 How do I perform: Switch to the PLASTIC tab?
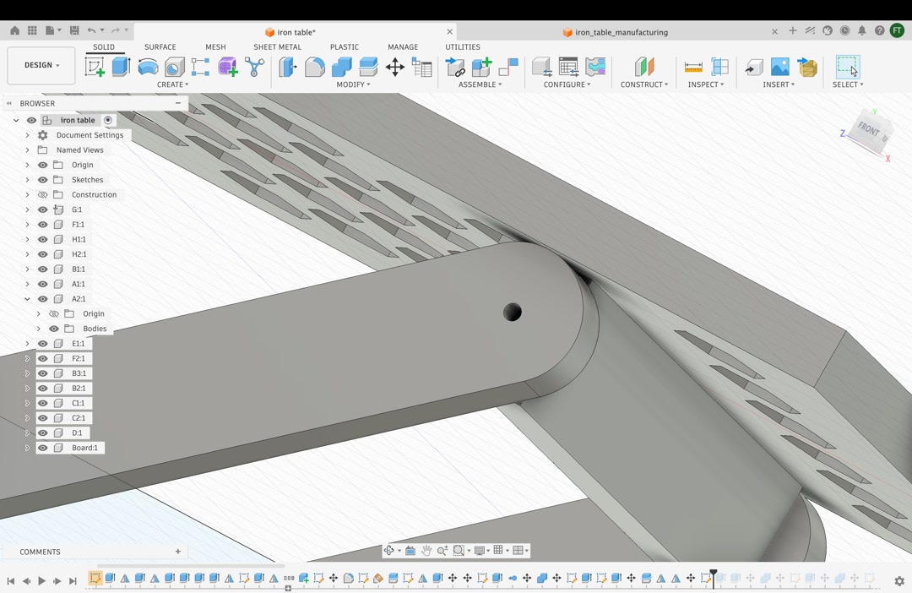coord(345,46)
